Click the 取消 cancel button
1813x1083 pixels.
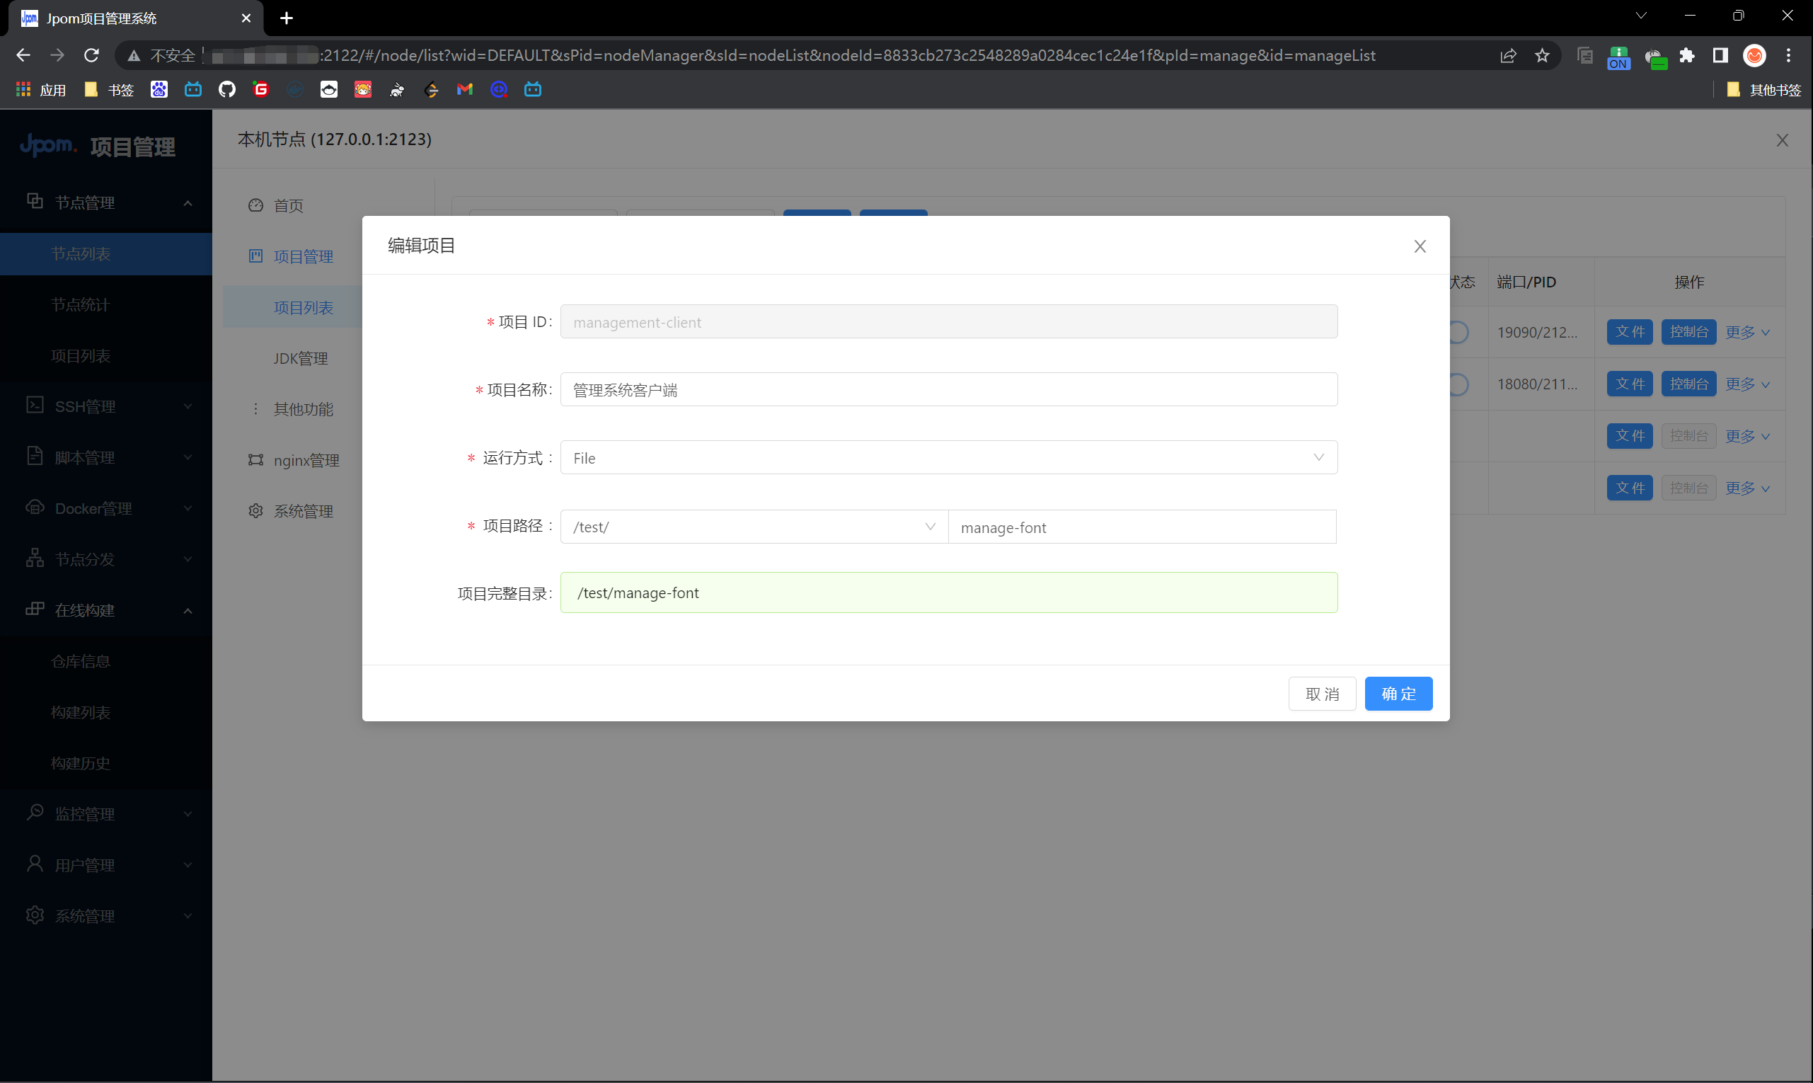[x=1321, y=693]
